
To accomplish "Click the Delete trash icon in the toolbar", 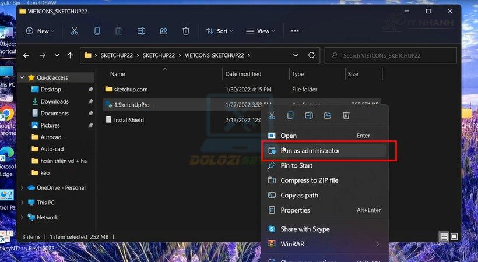I will coord(186,31).
